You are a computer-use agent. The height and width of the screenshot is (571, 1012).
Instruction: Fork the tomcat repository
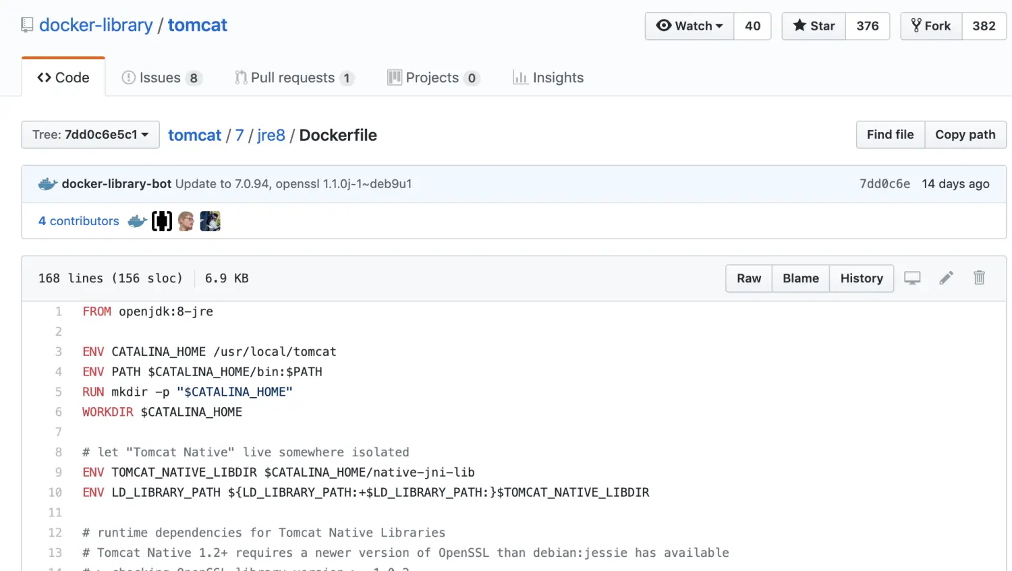click(931, 26)
